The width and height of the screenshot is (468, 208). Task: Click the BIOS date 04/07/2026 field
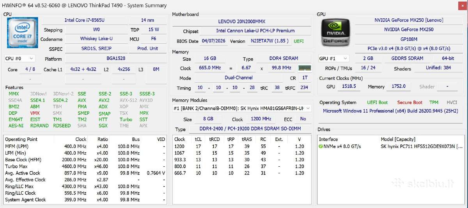click(x=214, y=41)
